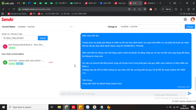Open split view side panel icon
Screen dimensions: 196x110
click(x=176, y=9)
